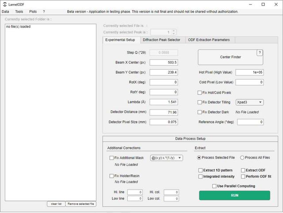Select Process Selected File radio button
The image size is (283, 213).
point(199,158)
